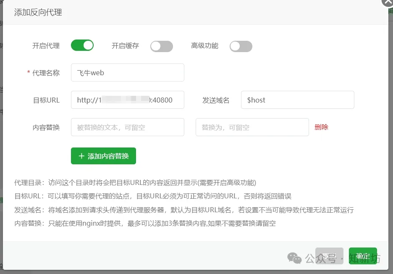Click the 发送域名 explanation text line
The width and height of the screenshot is (393, 274).
pos(184,210)
